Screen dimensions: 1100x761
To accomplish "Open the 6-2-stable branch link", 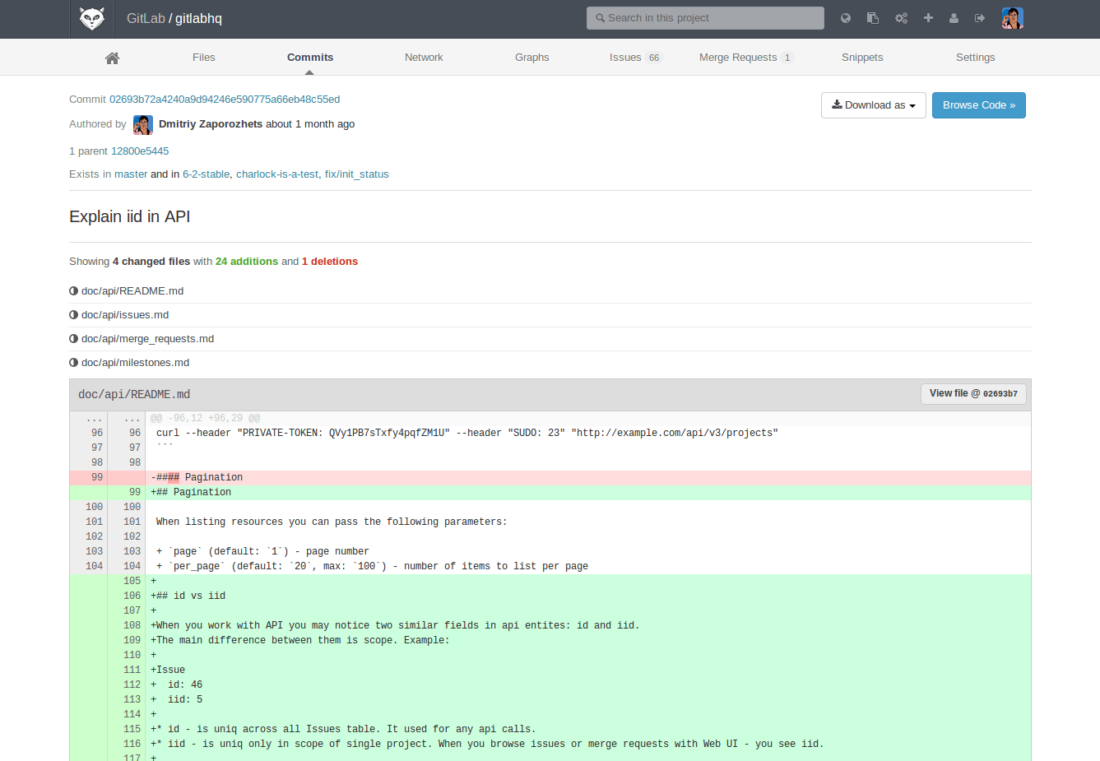I will point(206,174).
